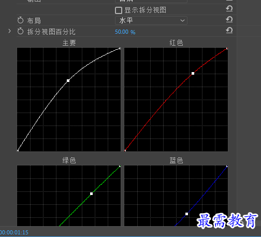The width and height of the screenshot is (261, 237).
Task: Select the control point on 绿色 curve
Action: coord(91,194)
